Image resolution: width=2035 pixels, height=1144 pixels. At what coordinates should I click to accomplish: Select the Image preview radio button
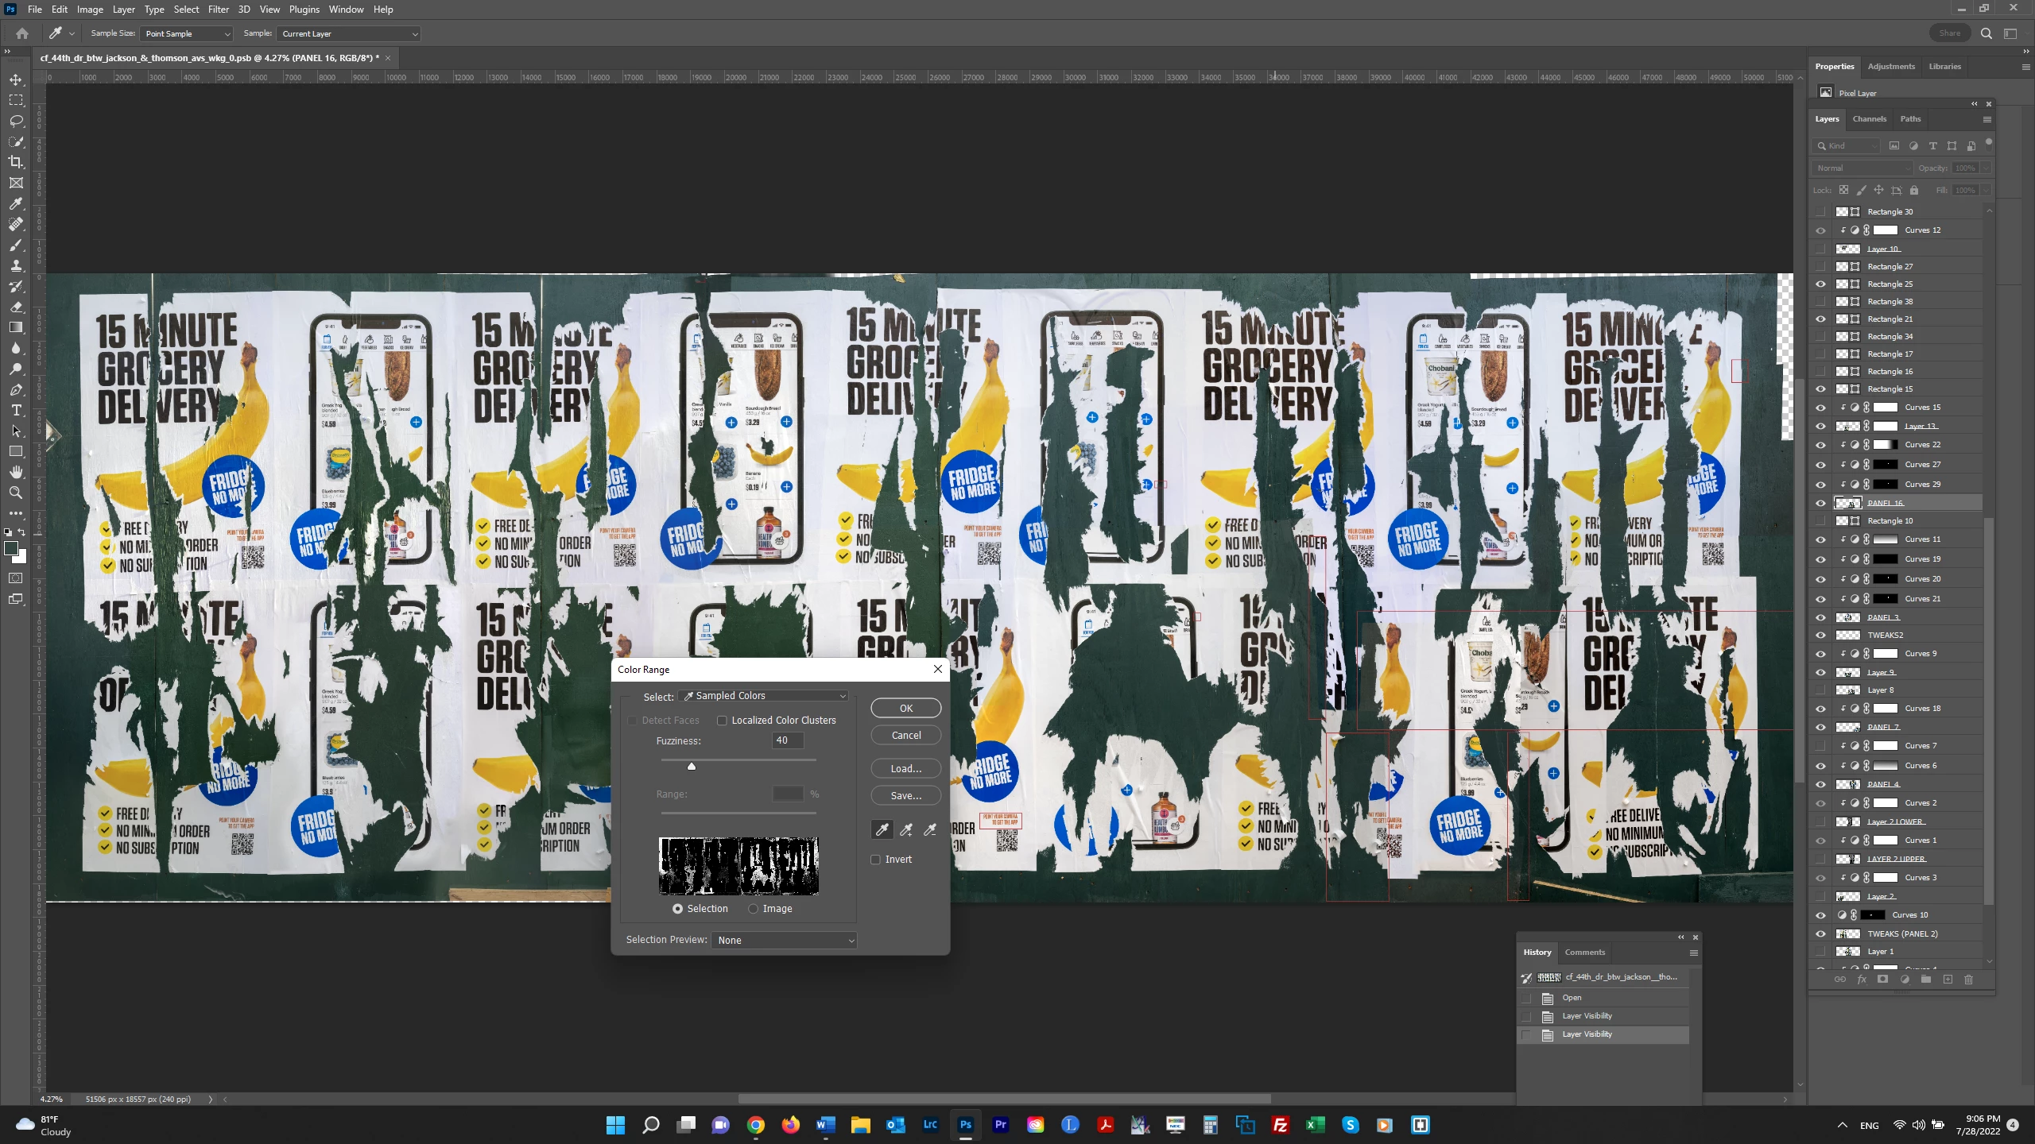[x=753, y=909]
